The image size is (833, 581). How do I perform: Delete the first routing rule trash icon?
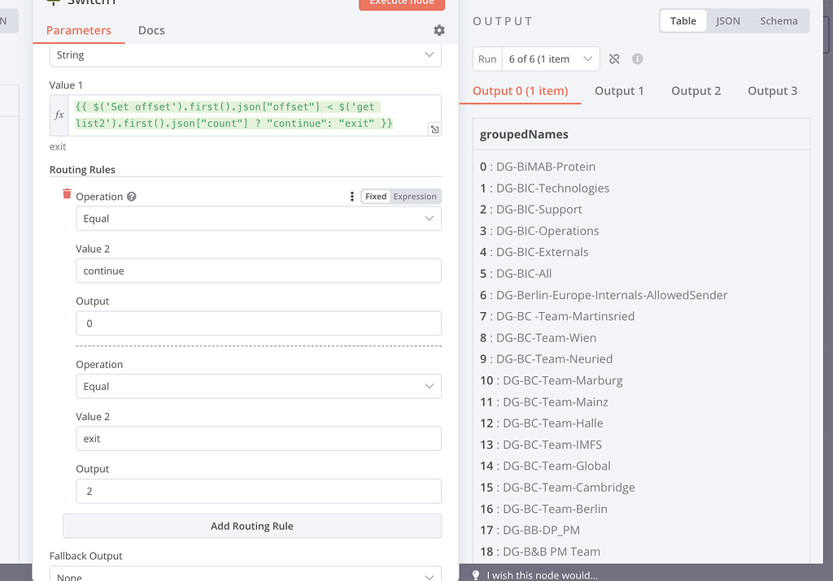(x=67, y=194)
